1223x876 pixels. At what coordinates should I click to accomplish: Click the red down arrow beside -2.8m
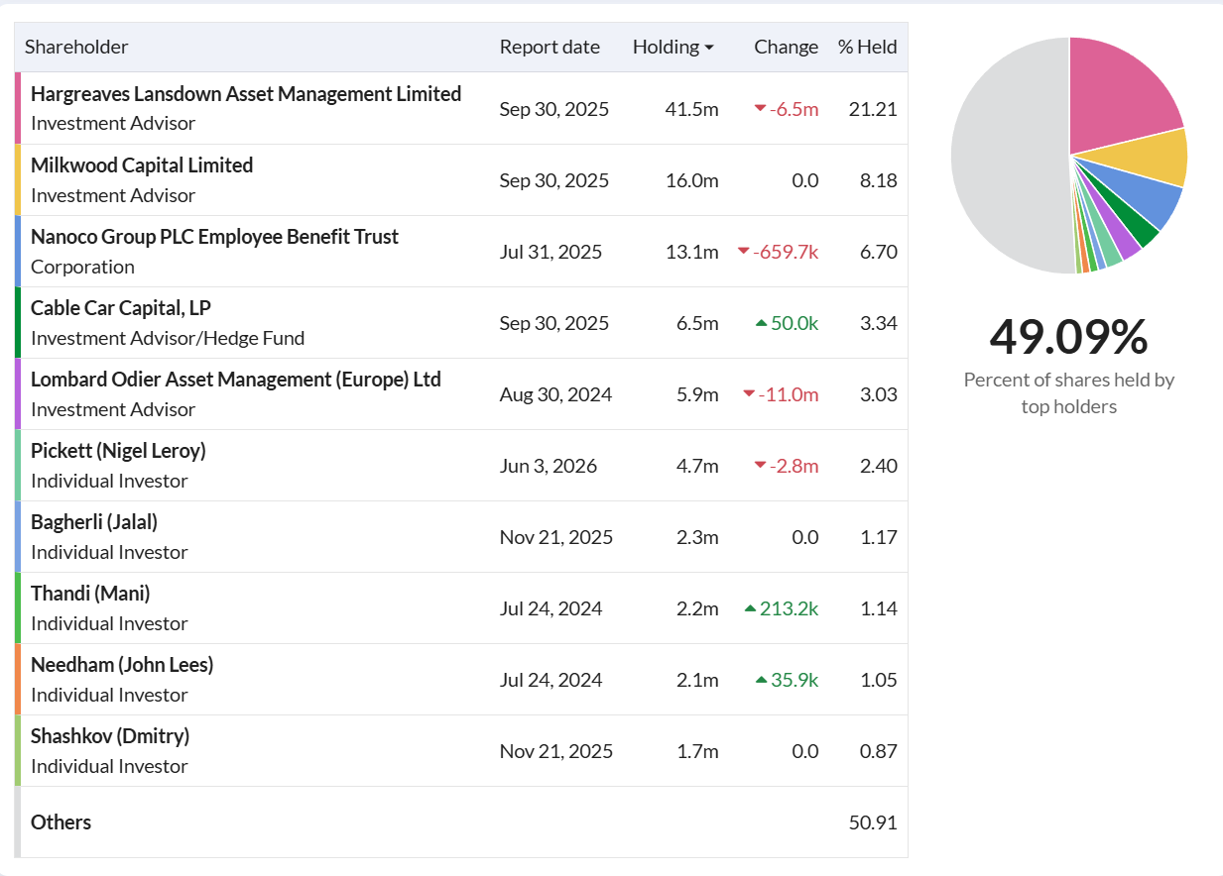coord(761,466)
